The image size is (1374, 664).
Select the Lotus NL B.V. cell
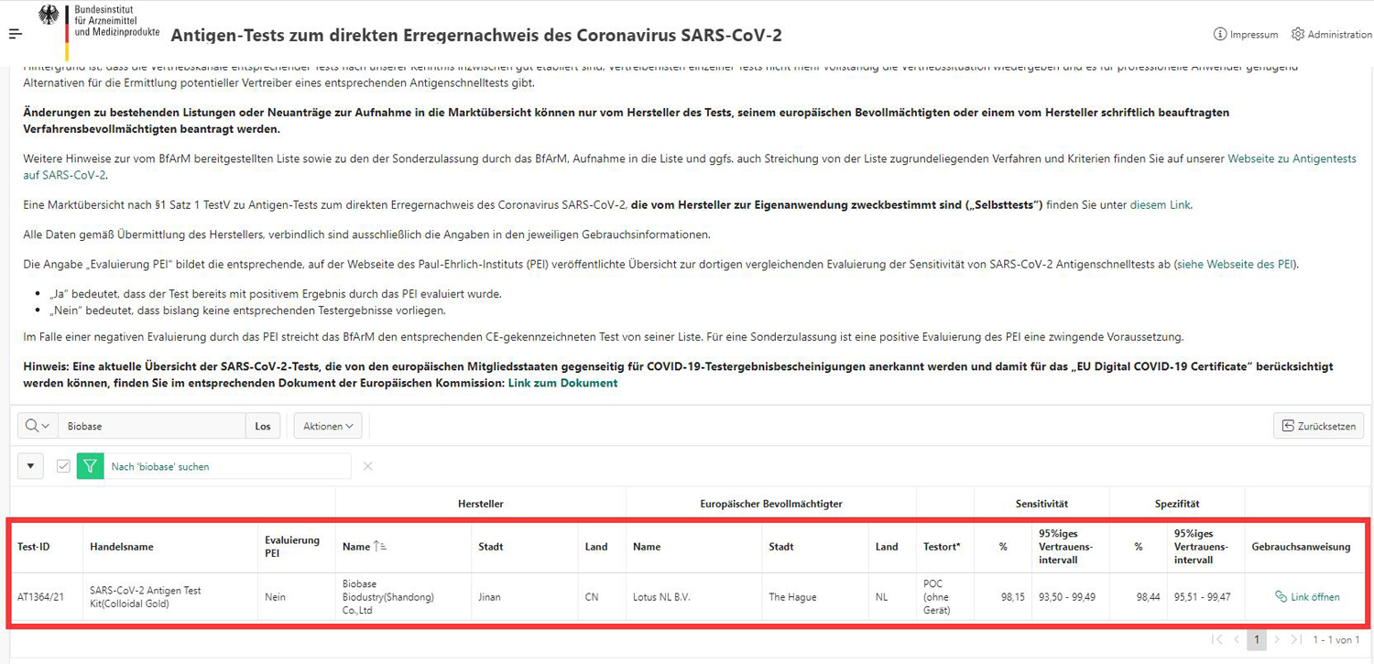click(x=693, y=597)
